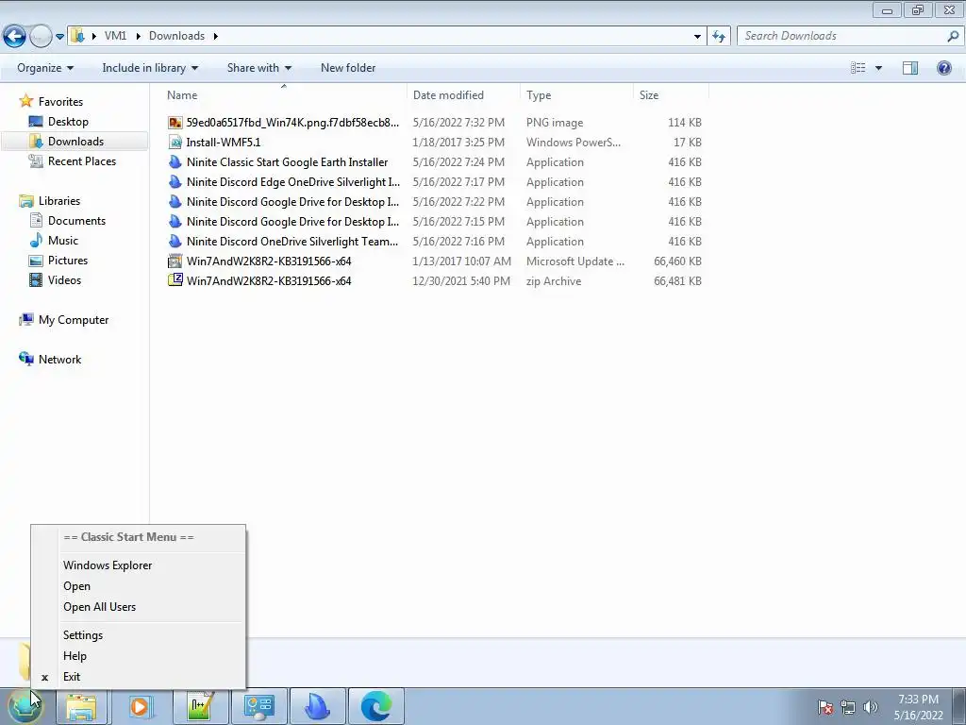Click the search magnifier icon
The width and height of the screenshot is (966, 725).
[953, 36]
